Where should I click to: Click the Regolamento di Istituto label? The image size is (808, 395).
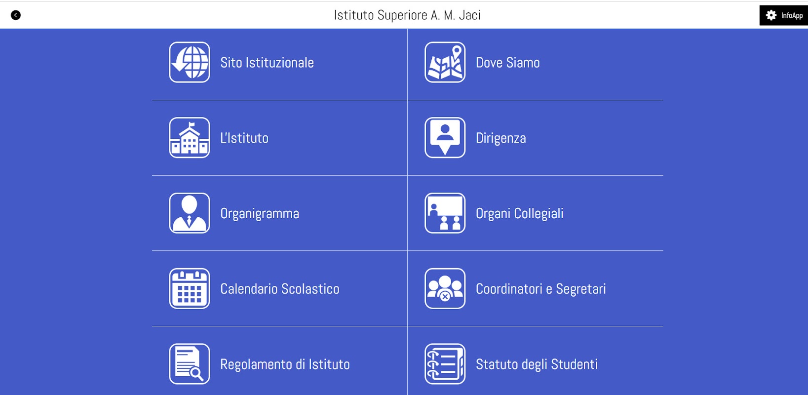point(285,364)
